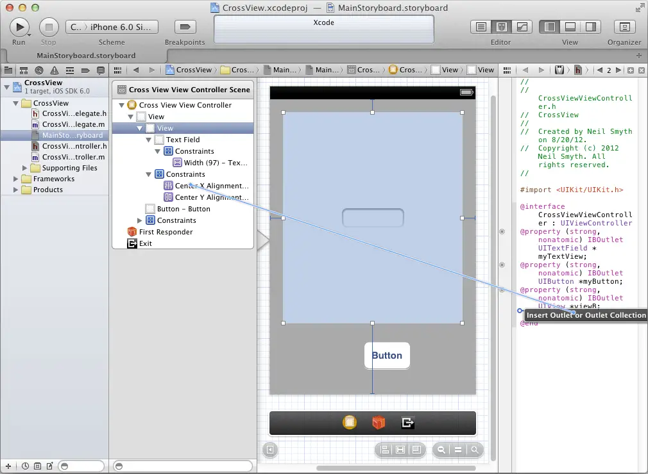Zoom in the storyboard canvas

click(475, 450)
